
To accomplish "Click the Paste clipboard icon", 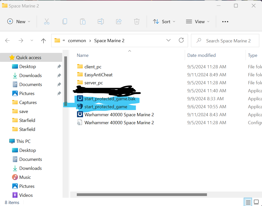I will (83, 22).
